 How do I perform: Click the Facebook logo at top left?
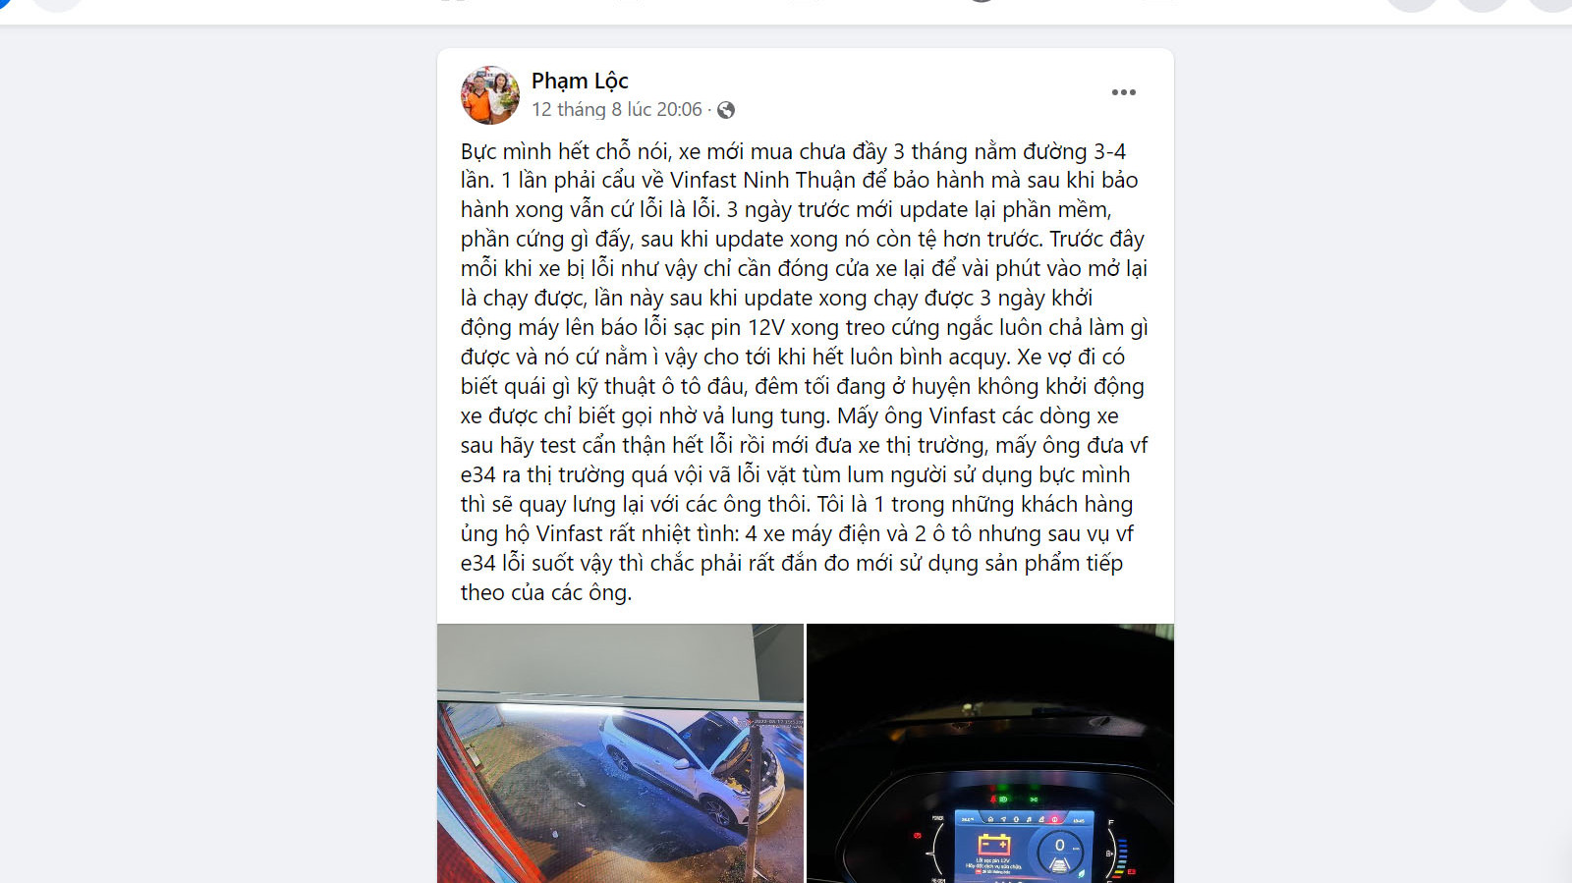[4, 3]
